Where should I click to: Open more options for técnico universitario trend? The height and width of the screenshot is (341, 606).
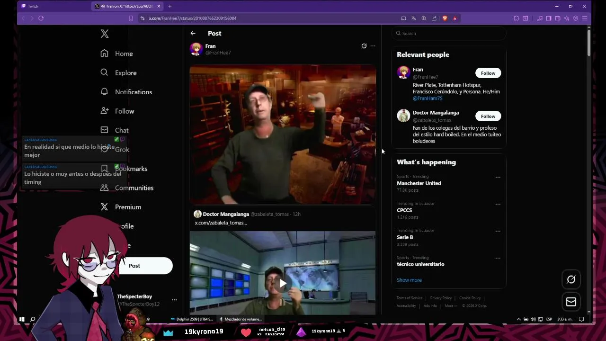(498, 258)
